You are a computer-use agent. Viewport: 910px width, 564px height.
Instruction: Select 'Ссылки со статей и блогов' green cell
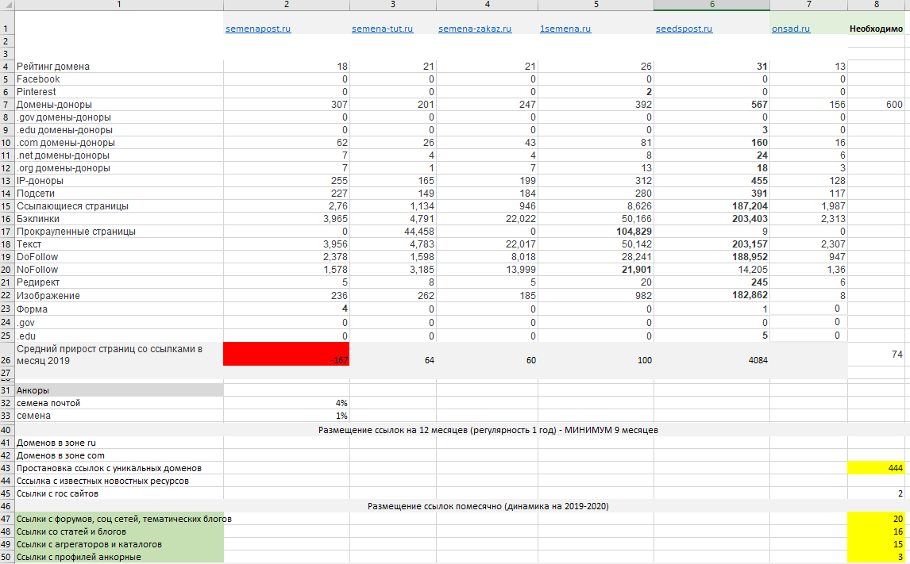tap(118, 531)
